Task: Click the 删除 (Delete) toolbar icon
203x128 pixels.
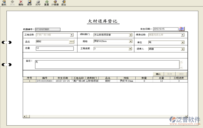Action: [21, 3]
